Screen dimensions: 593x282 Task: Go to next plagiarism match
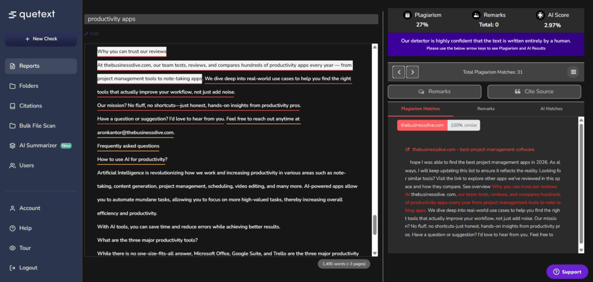(412, 72)
